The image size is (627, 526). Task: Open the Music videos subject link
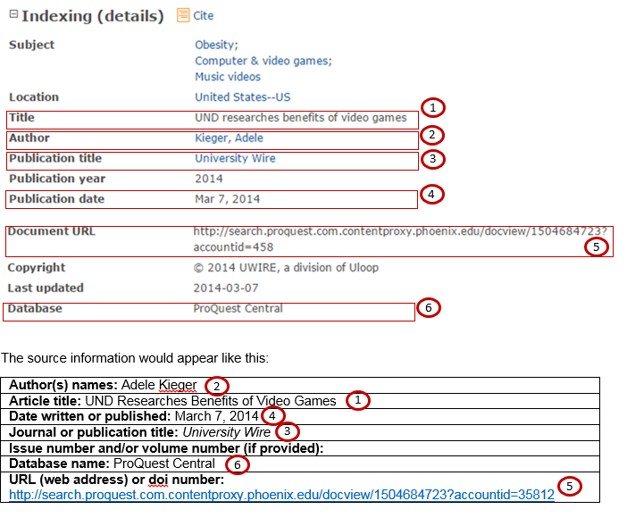point(228,77)
